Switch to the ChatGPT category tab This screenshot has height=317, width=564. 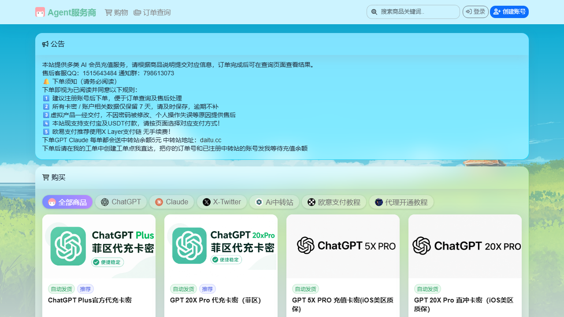pyautogui.click(x=121, y=202)
